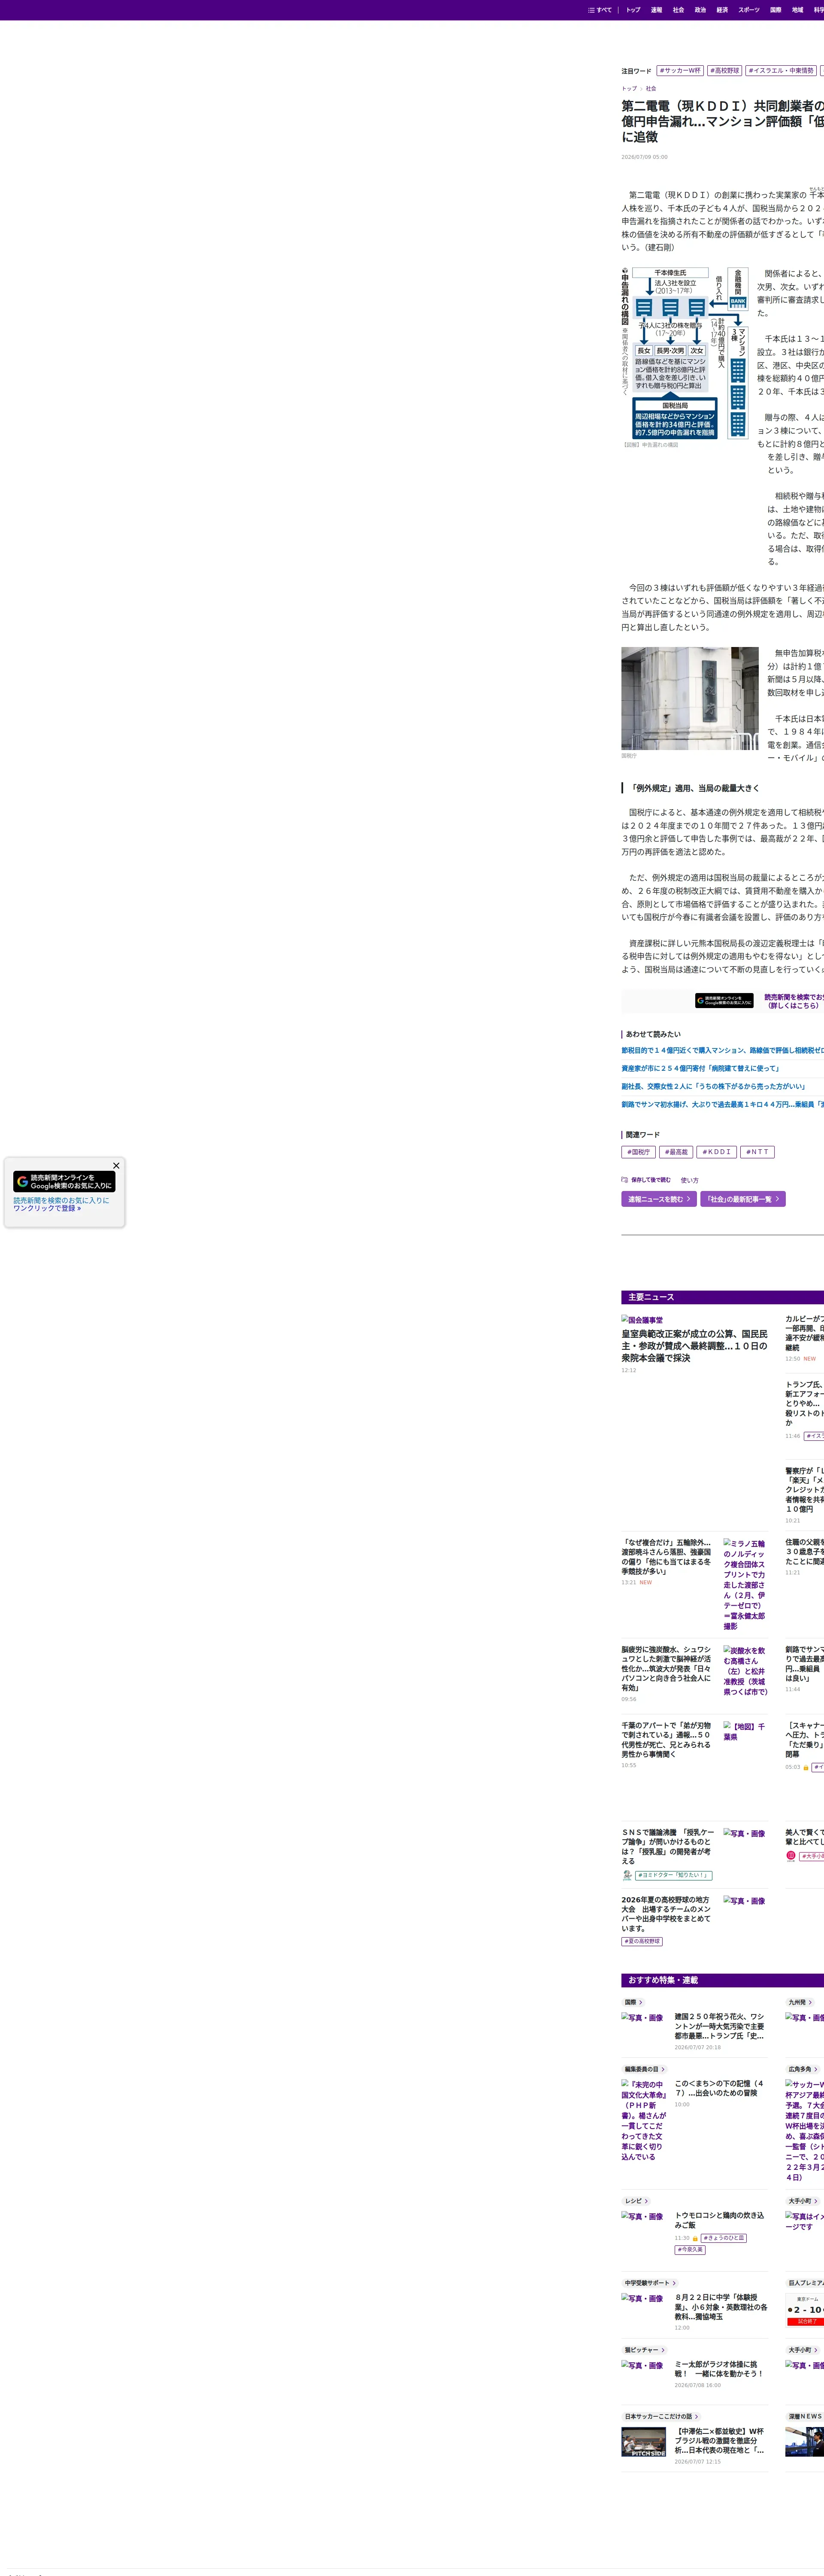Click the PITCH SIDE video thumbnail

click(644, 2442)
